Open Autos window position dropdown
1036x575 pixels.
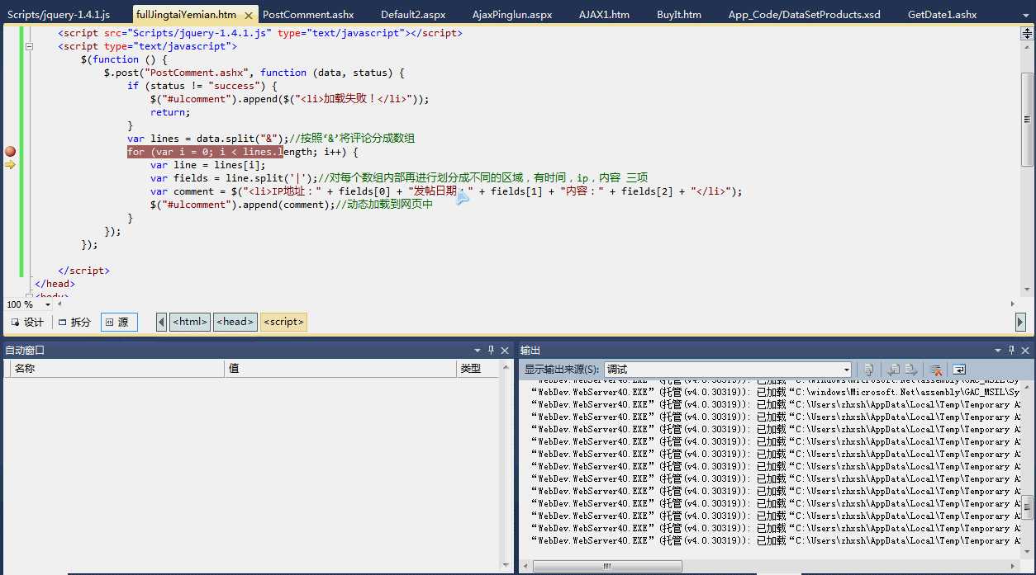pos(477,351)
